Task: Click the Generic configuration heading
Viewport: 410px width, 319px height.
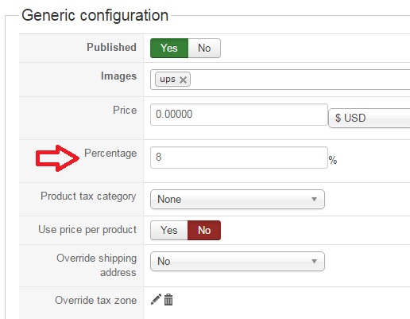Action: point(95,15)
